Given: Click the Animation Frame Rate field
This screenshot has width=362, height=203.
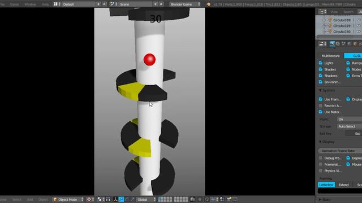Looking at the screenshot, I should (340, 151).
